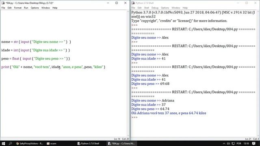Switch to 004.py editor taskbar item
The height and width of the screenshot is (146, 260).
[121, 144]
